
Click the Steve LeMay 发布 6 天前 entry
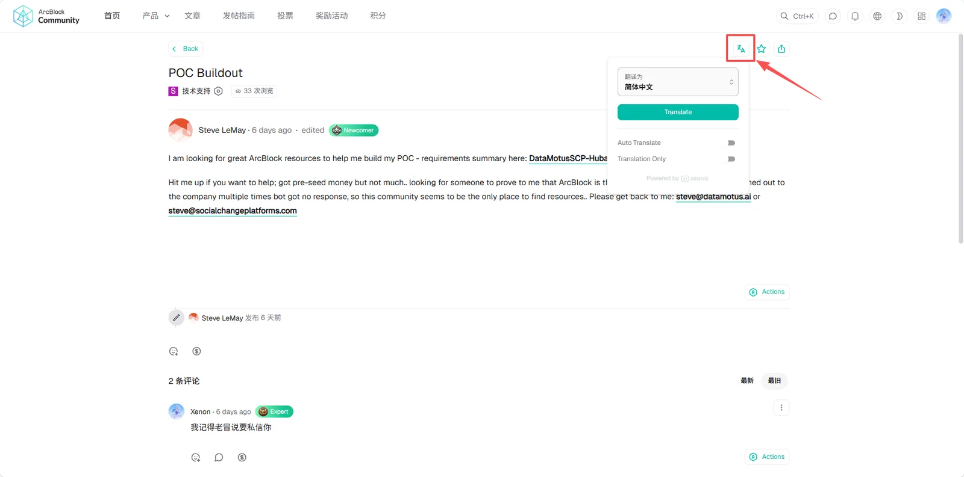pyautogui.click(x=235, y=318)
